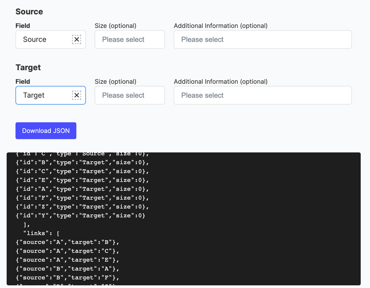The width and height of the screenshot is (370, 288).
Task: Click the Source field selector box
Action: (42, 39)
